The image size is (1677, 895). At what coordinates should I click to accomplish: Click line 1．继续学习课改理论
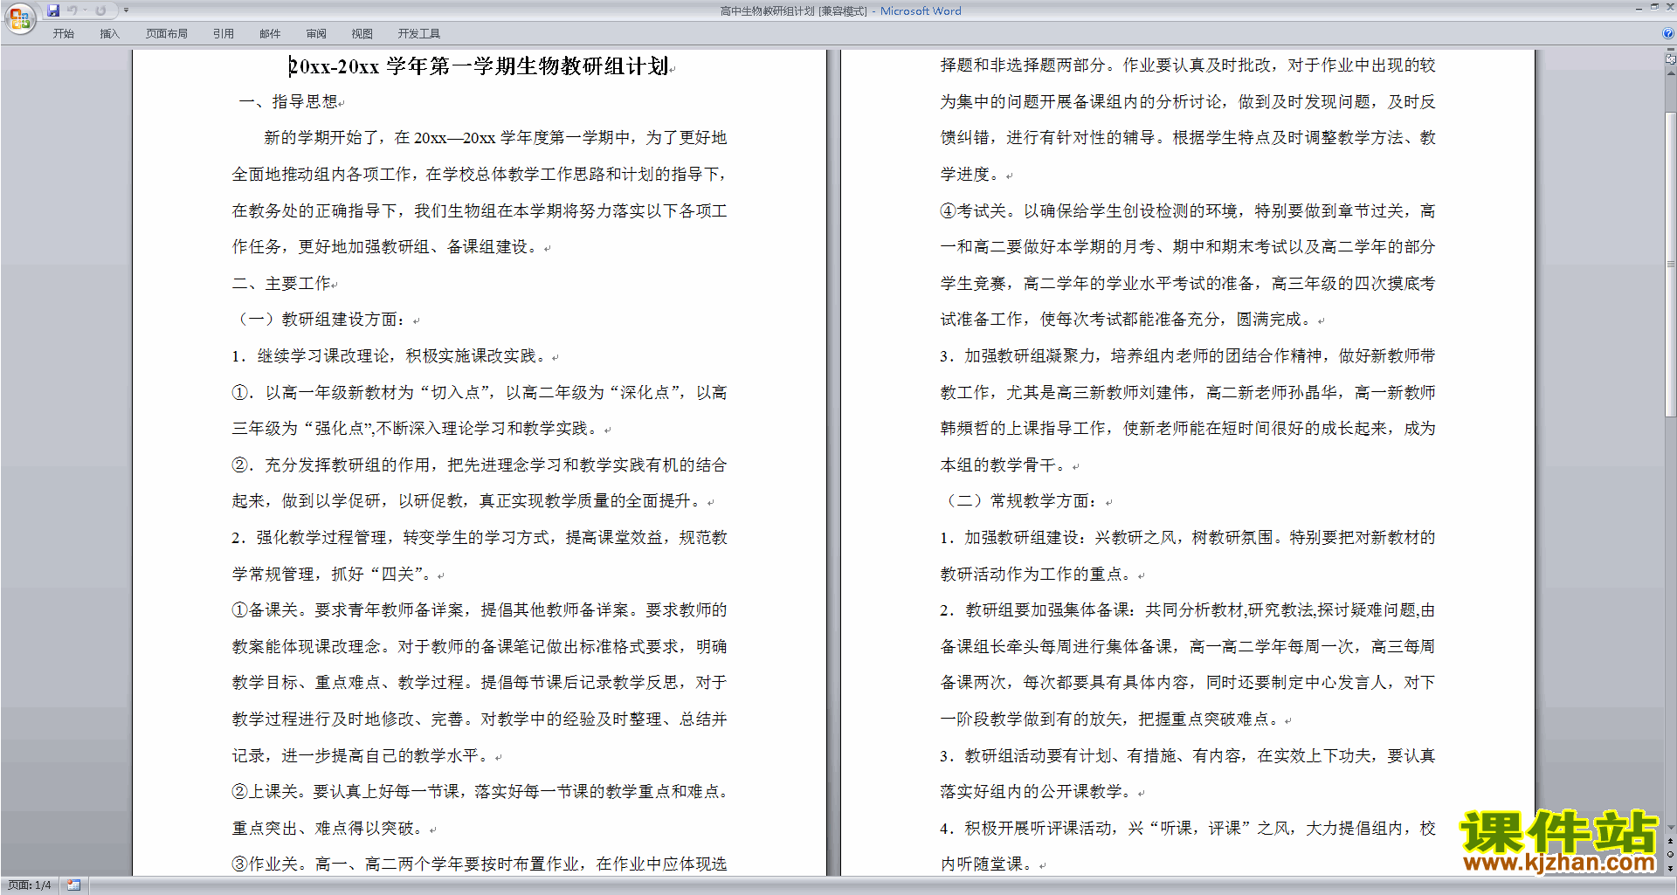tap(390, 356)
